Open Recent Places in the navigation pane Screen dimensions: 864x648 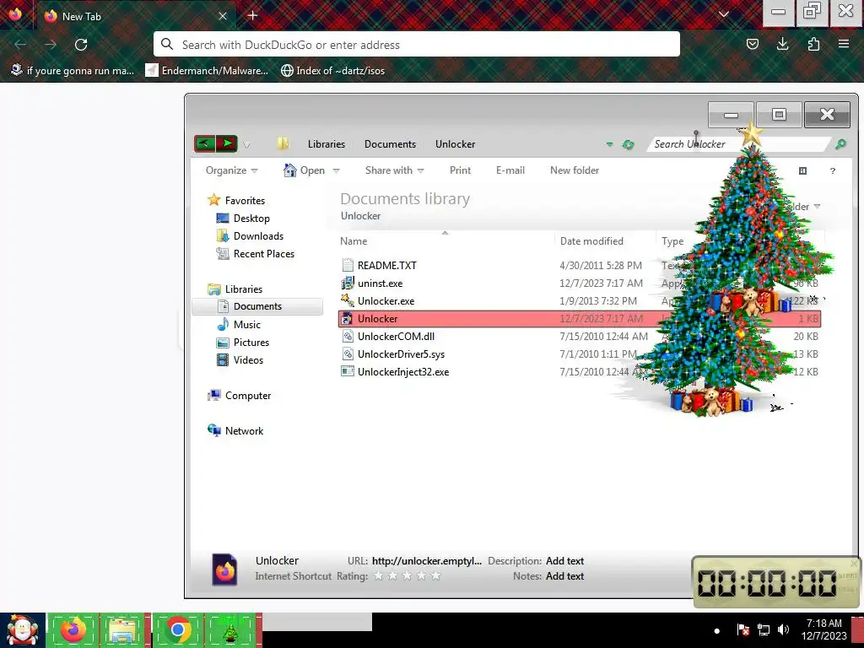tap(264, 253)
